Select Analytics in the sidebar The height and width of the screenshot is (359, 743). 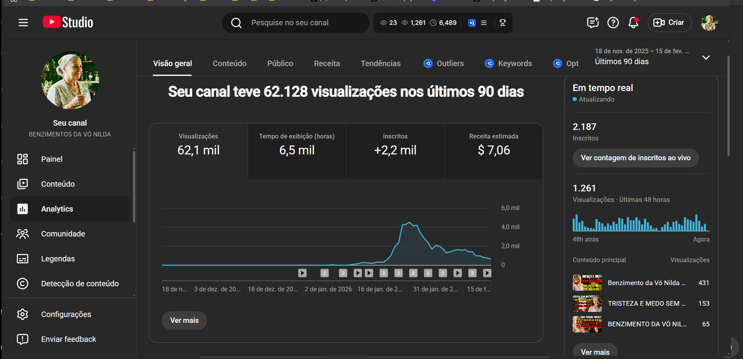pos(70,209)
